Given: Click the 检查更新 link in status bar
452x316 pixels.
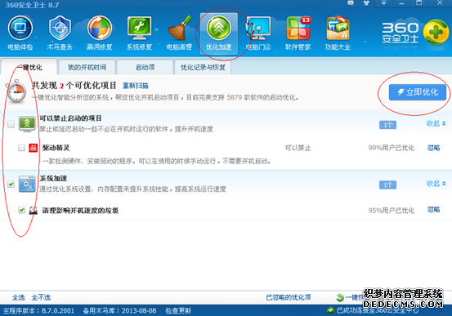Looking at the screenshot, I should 178,310.
